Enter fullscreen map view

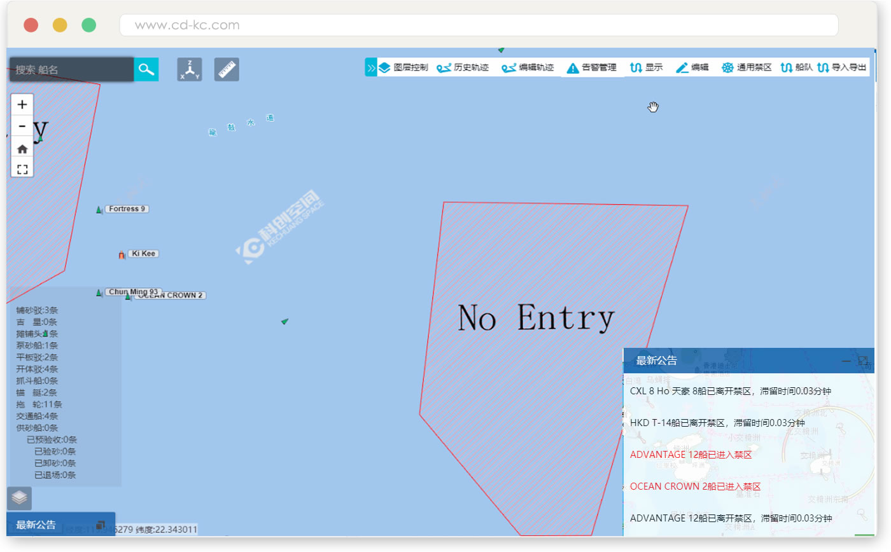[x=22, y=169]
